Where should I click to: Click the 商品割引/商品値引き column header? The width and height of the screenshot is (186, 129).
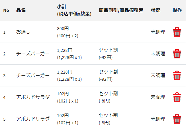[121, 10]
